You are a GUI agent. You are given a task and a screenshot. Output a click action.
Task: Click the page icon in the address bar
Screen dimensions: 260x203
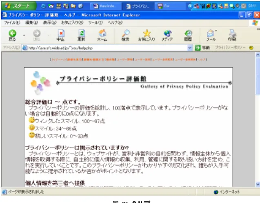(x=25, y=48)
